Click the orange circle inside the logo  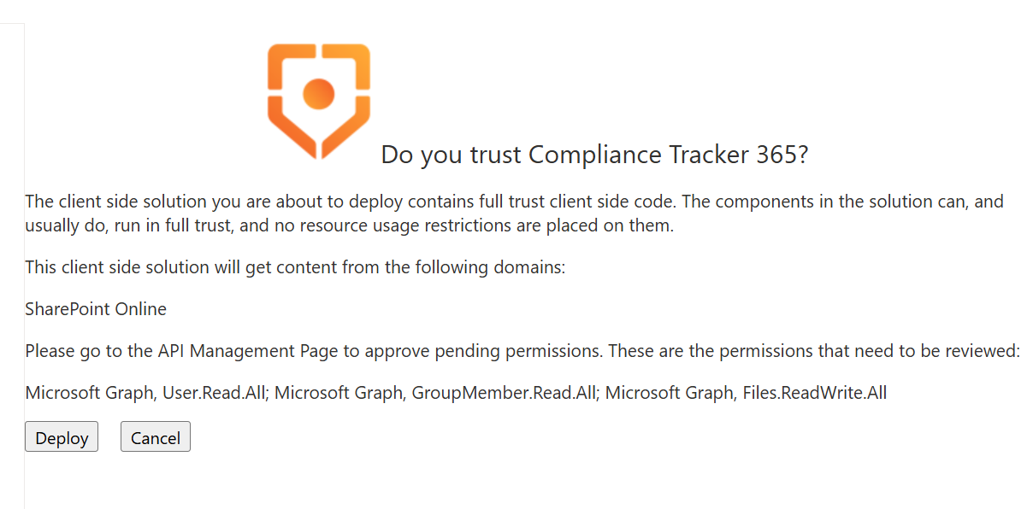pos(318,92)
